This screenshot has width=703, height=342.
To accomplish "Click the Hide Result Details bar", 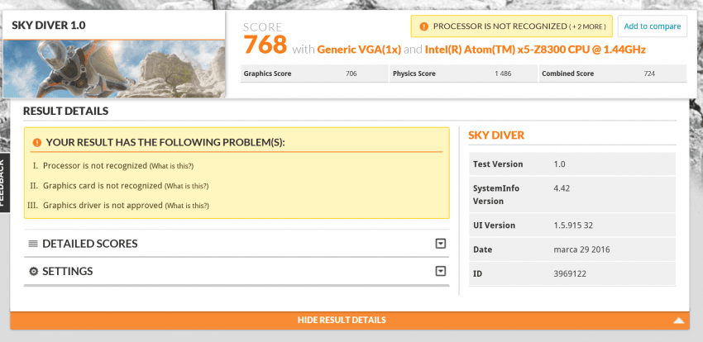I will (x=350, y=320).
